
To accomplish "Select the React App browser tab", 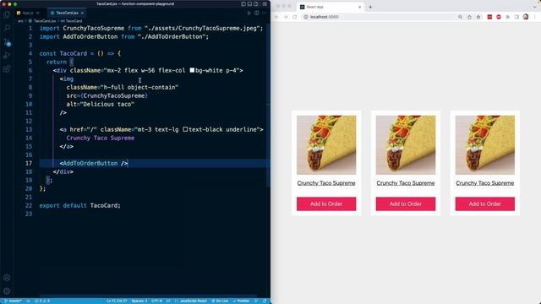I will 330,7.
